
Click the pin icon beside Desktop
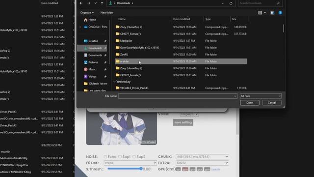click(x=105, y=41)
